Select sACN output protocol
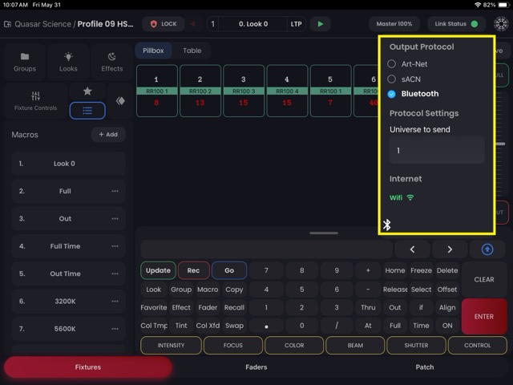This screenshot has width=513, height=385. [391, 79]
